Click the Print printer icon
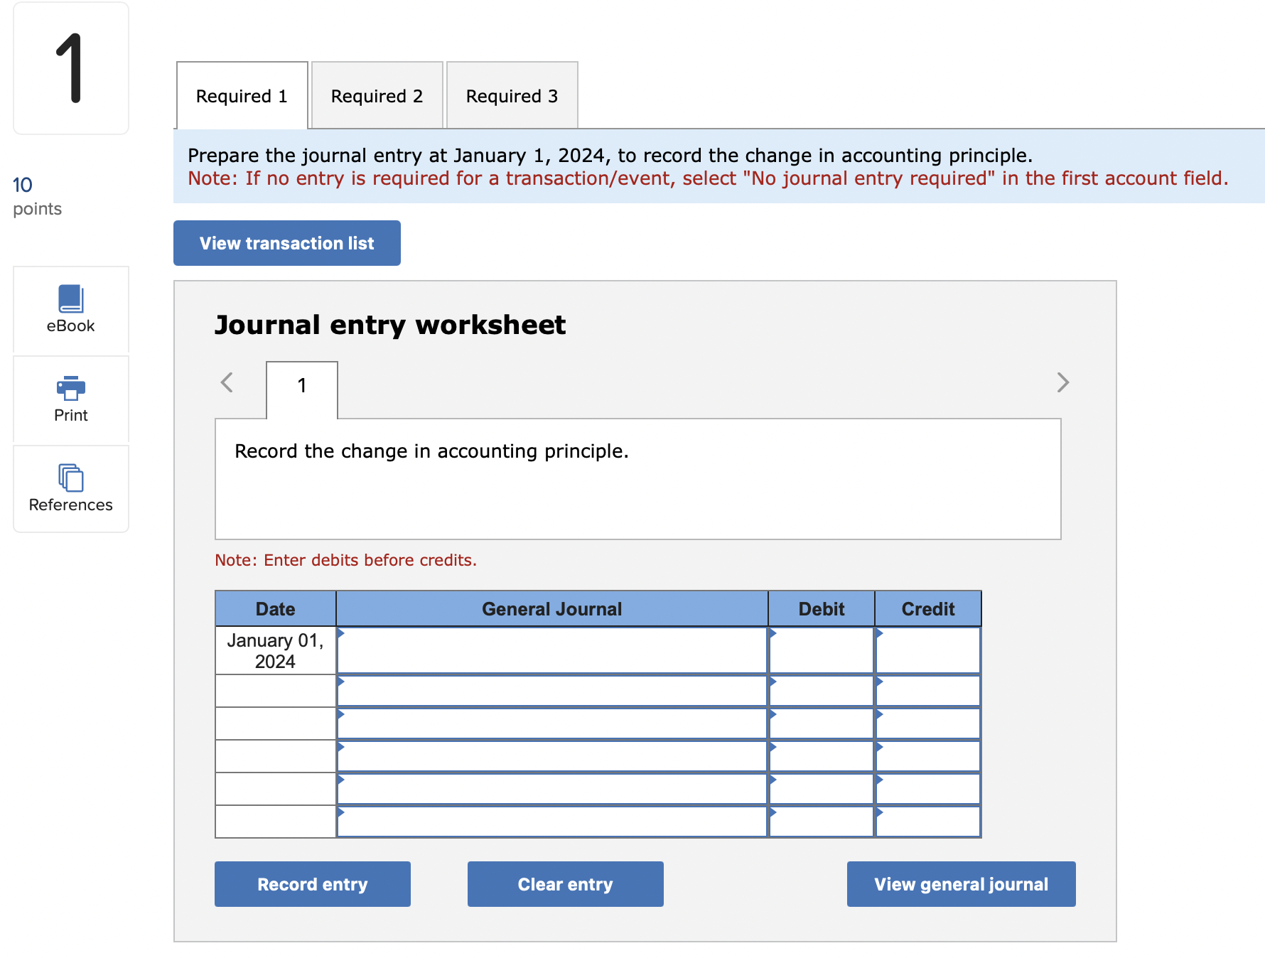This screenshot has height=958, width=1265. pos(71,388)
